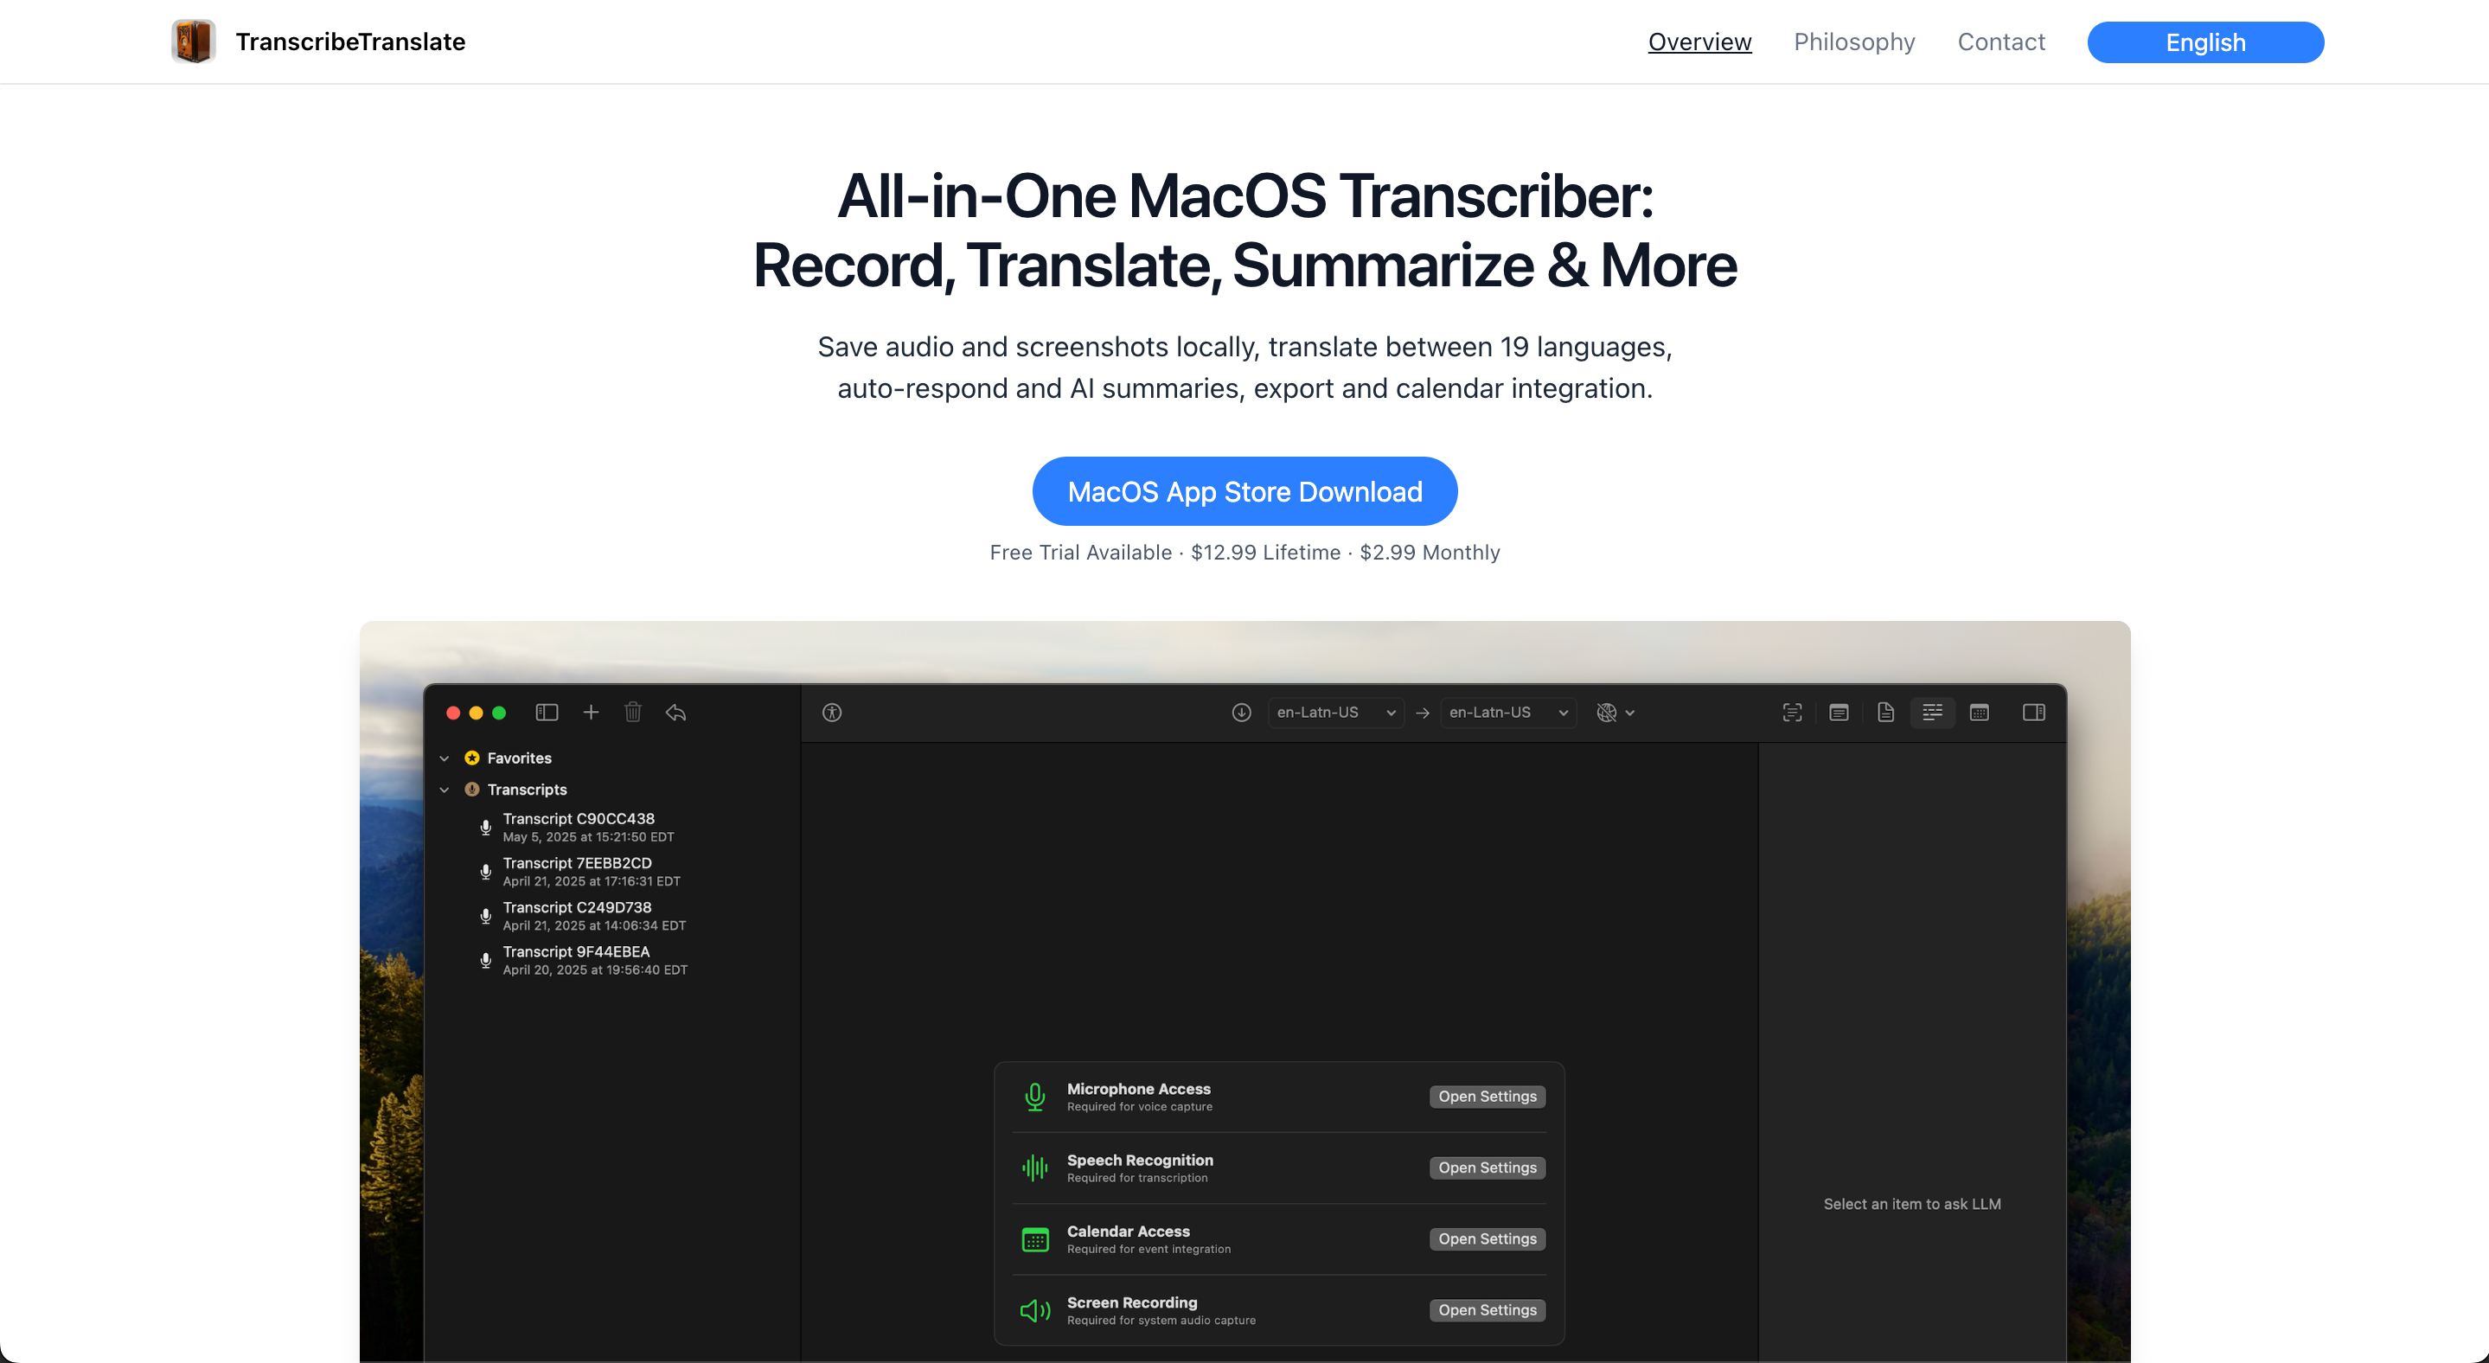The image size is (2489, 1363).
Task: Open the target language en-Latn-US dropdown
Action: [x=1508, y=712]
